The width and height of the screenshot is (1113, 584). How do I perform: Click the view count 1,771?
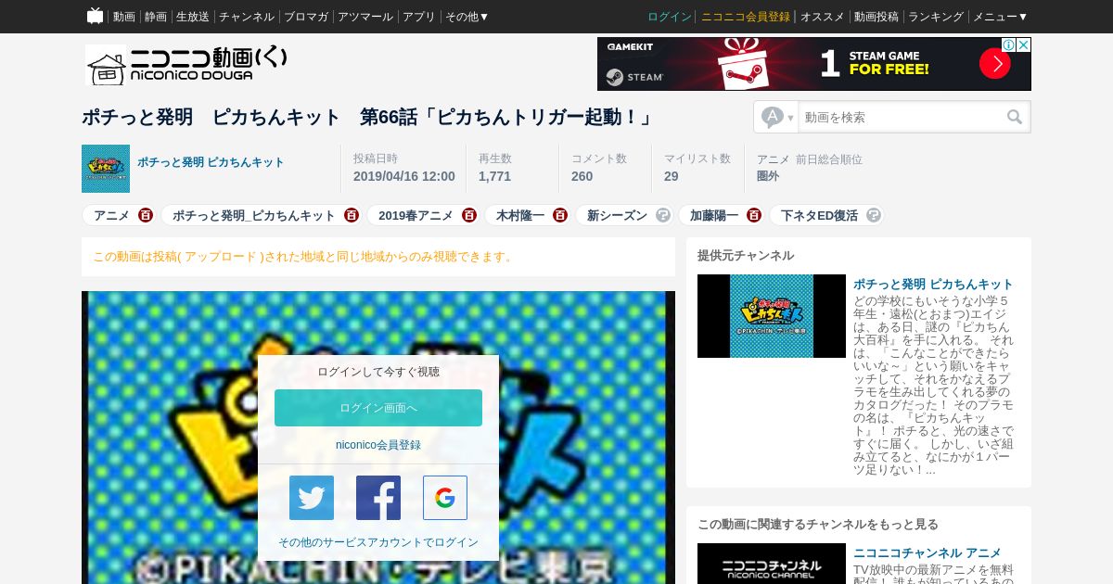click(x=494, y=176)
